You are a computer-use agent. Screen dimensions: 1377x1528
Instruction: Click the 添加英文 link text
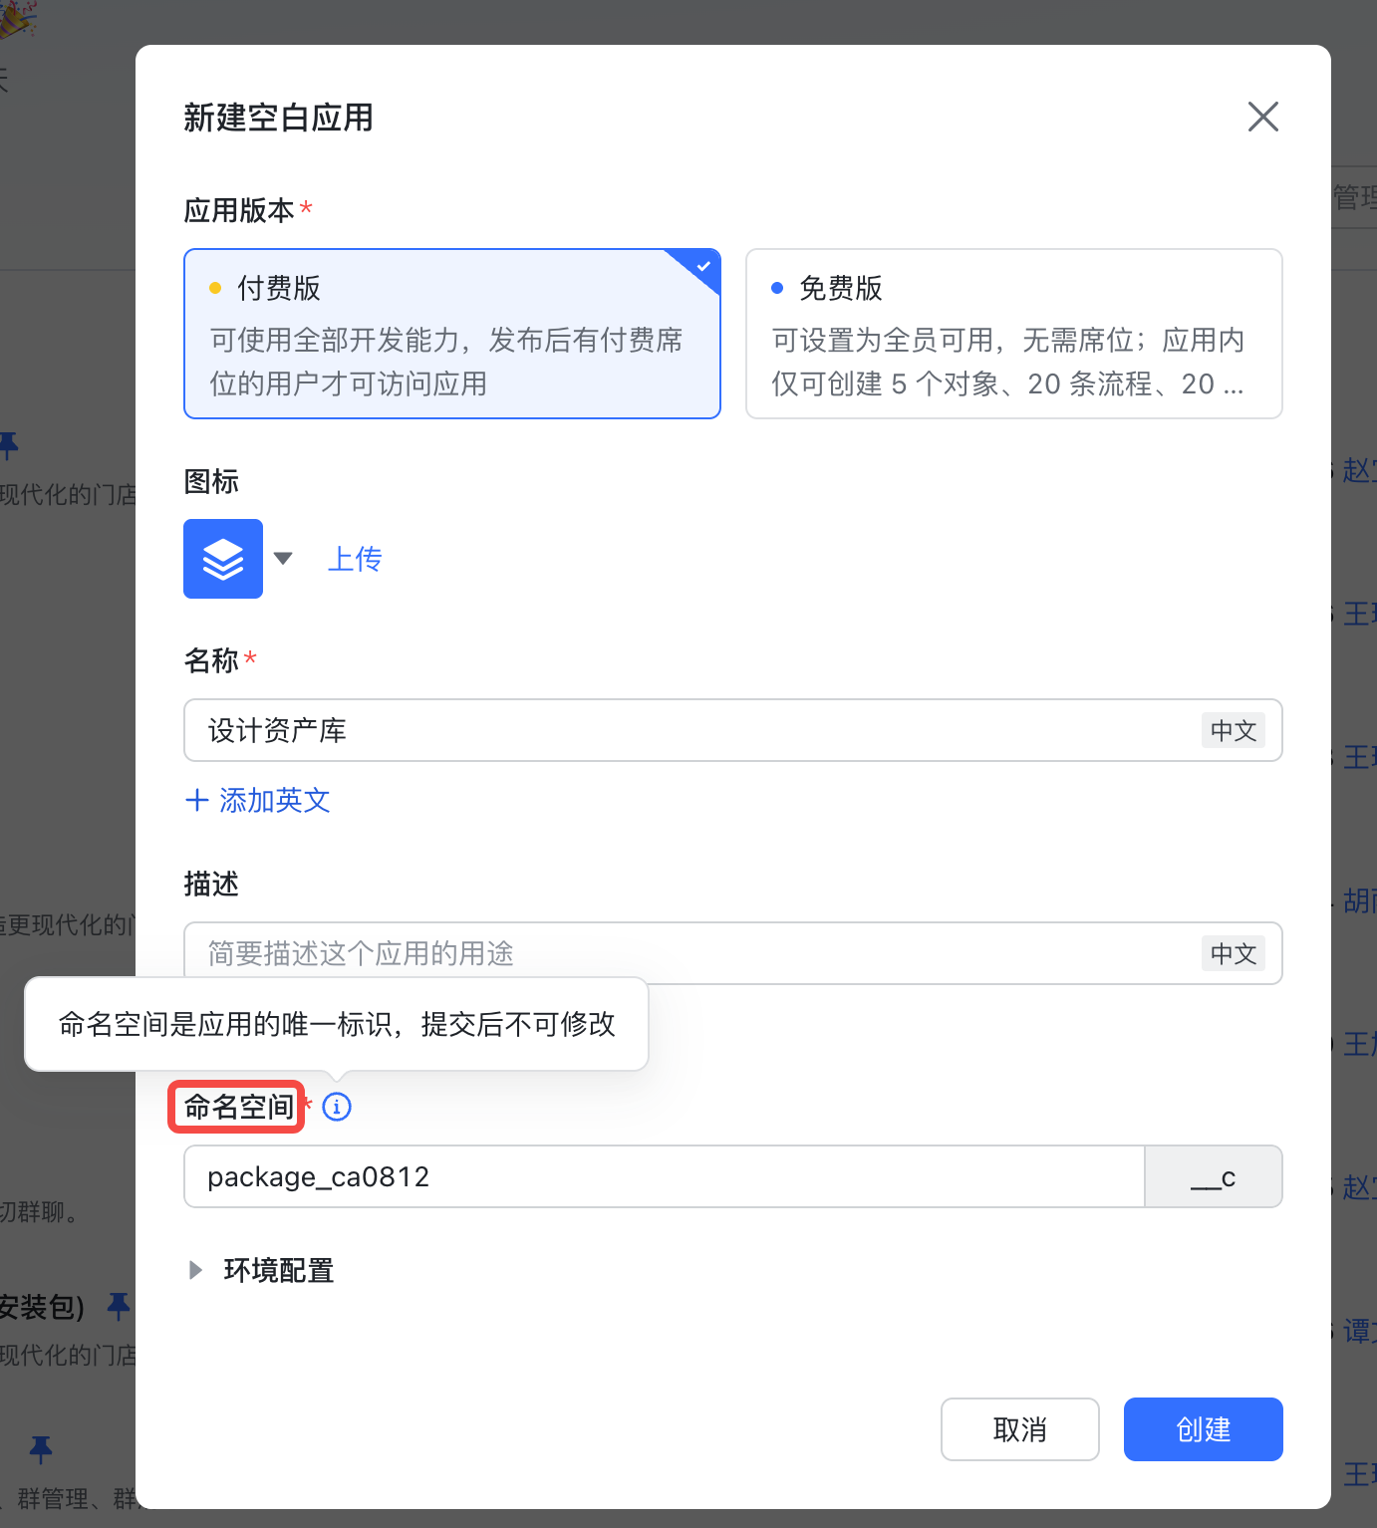point(275,800)
